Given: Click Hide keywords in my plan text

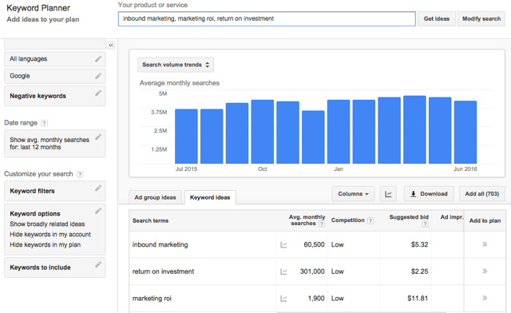Looking at the screenshot, I should [x=45, y=245].
